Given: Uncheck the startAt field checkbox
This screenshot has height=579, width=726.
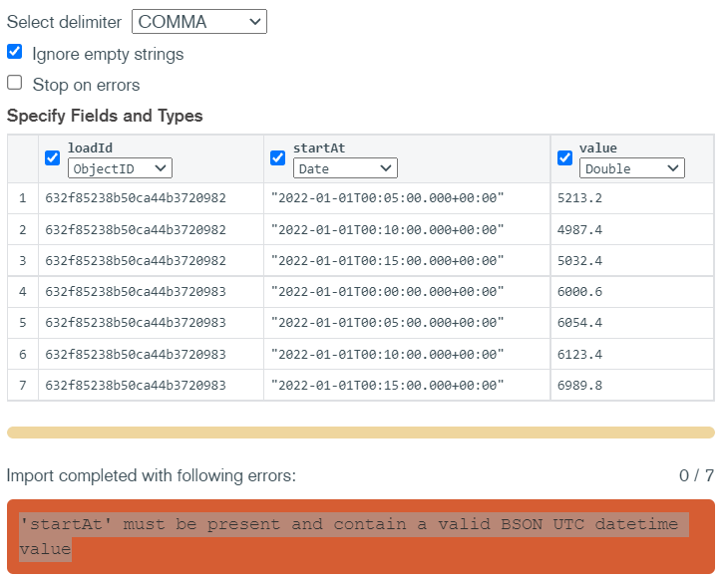Looking at the screenshot, I should click(278, 157).
